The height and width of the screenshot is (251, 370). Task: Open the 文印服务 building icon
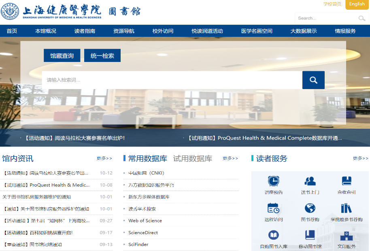347,235
